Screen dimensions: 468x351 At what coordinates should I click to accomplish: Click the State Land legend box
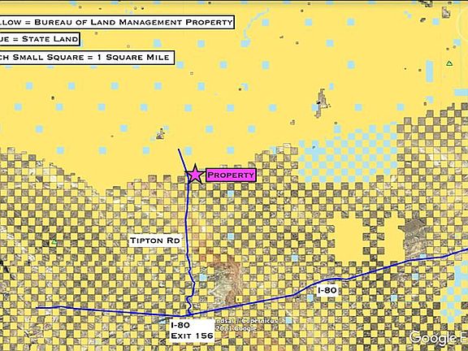(40, 39)
